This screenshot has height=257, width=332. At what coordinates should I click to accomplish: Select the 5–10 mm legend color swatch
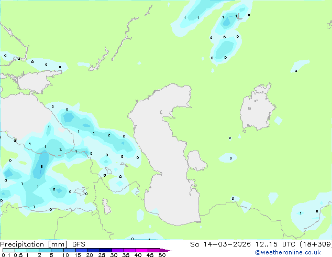click(x=57, y=250)
